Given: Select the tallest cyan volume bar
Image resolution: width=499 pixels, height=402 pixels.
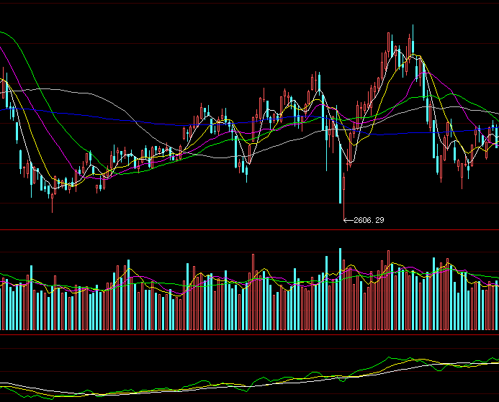Looking at the screenshot, I should coord(340,289).
